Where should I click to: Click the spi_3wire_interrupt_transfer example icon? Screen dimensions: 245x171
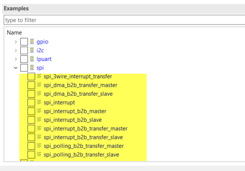[39, 76]
